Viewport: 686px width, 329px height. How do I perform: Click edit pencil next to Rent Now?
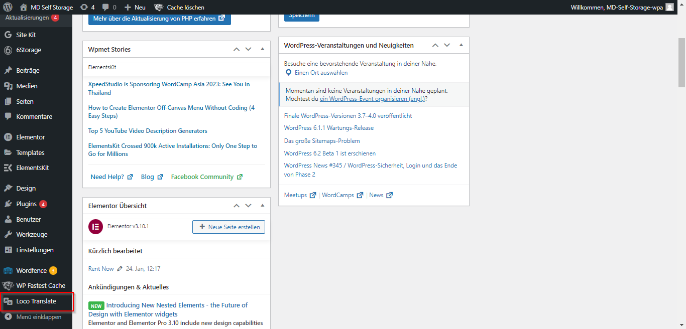[x=120, y=269]
